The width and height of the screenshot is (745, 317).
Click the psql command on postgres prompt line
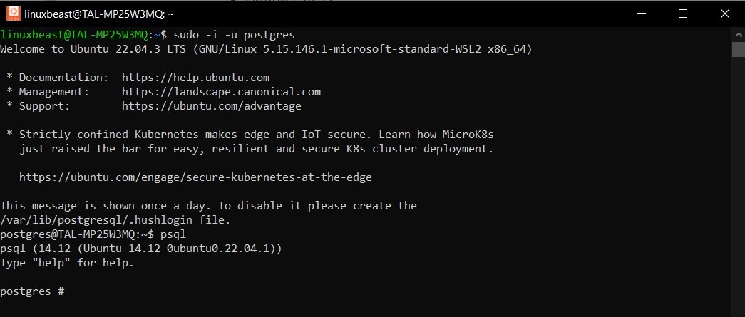173,234
